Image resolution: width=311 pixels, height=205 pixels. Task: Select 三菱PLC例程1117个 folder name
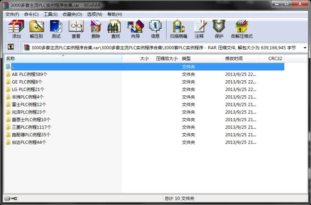(32, 127)
